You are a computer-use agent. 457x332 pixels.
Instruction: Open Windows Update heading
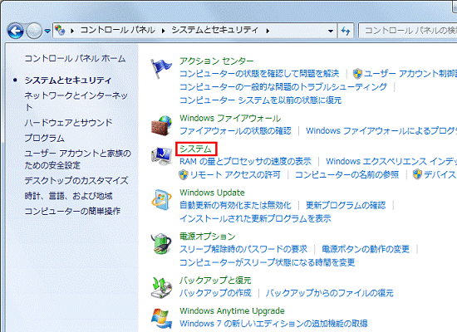(x=212, y=193)
